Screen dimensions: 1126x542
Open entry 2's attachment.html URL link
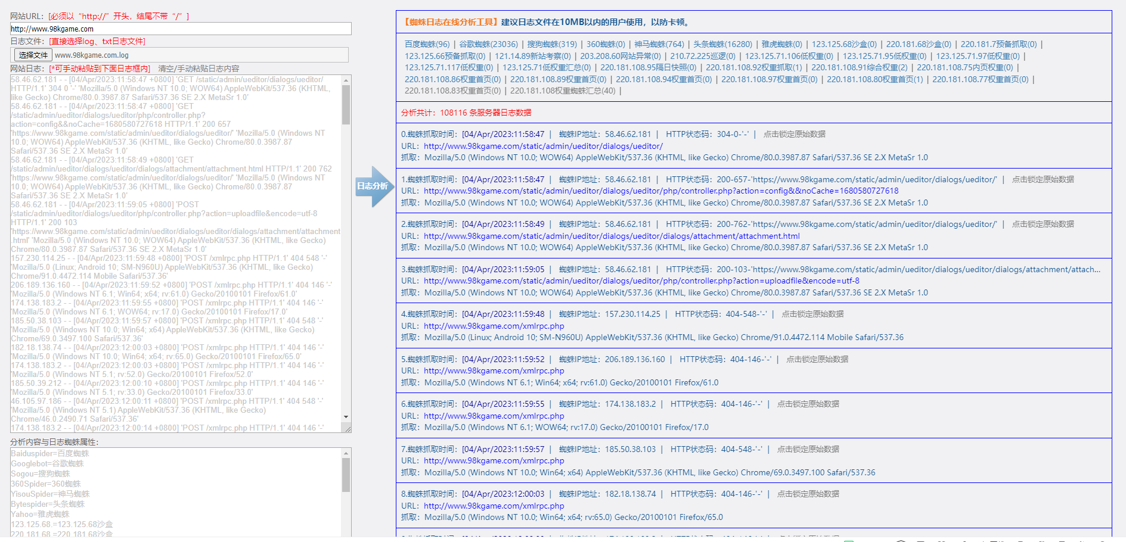[612, 236]
